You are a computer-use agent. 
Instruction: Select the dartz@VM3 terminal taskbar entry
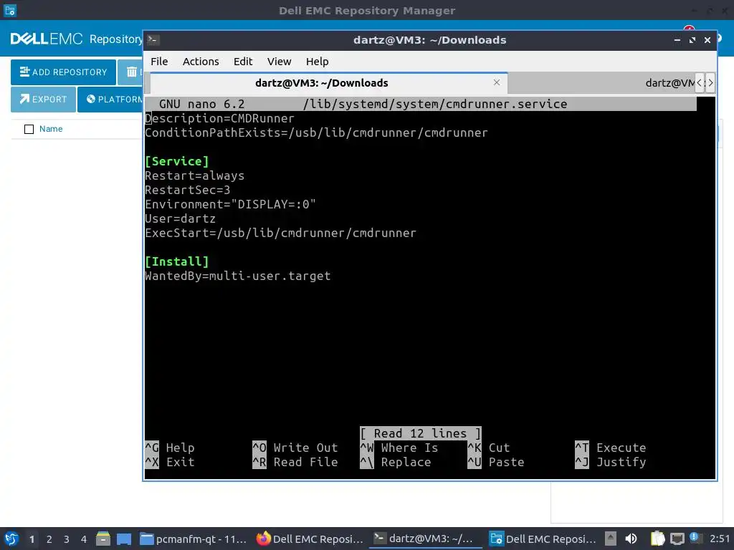coord(426,539)
